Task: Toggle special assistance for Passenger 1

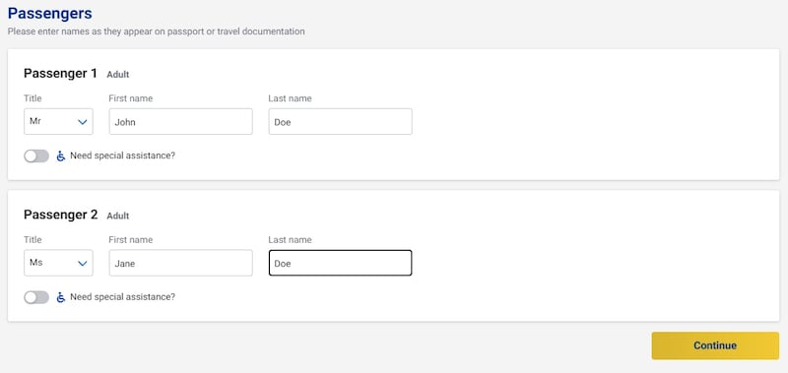Action: click(36, 156)
